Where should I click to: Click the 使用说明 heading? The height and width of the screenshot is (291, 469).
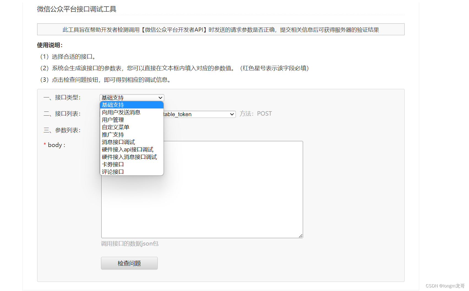coord(50,45)
